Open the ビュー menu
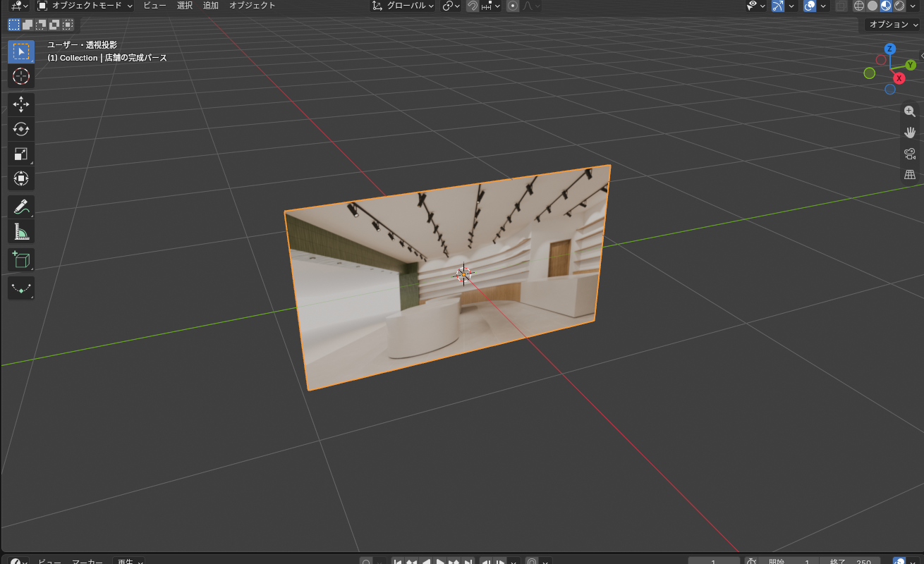The image size is (924, 564). click(154, 6)
